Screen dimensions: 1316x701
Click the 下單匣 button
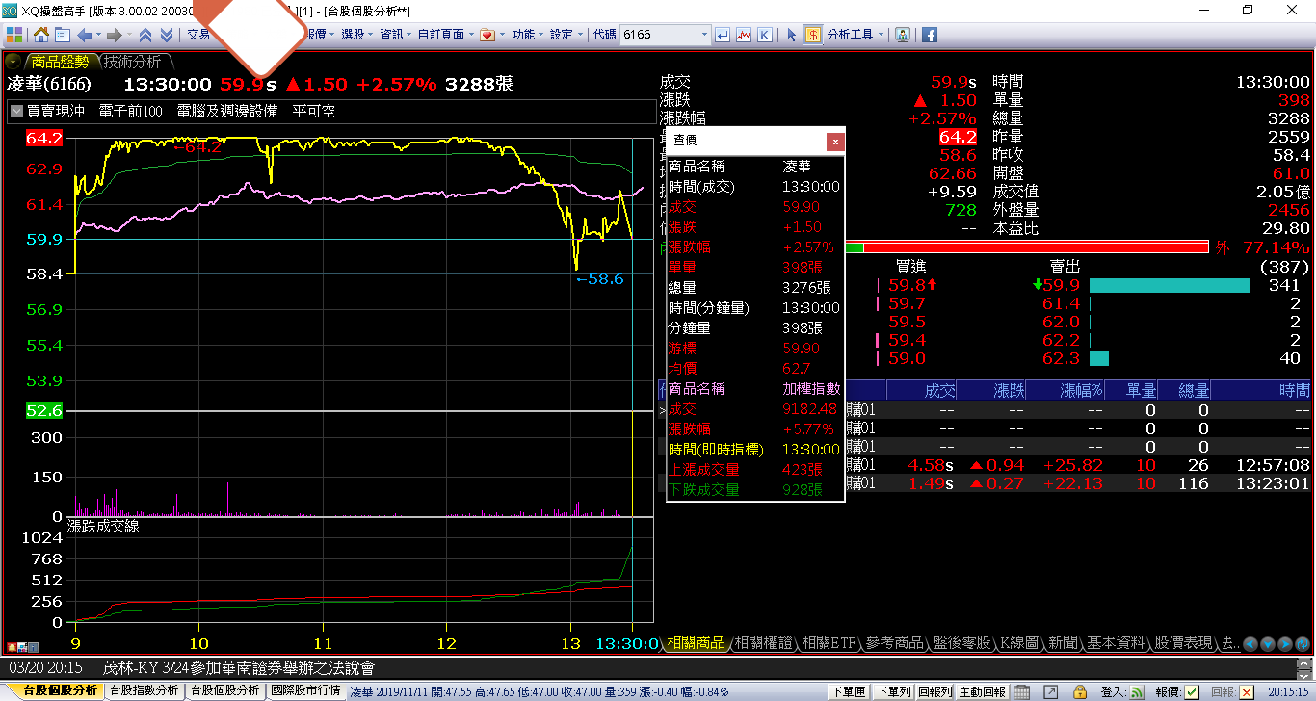[848, 691]
